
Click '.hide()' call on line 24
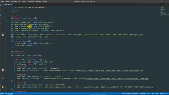coord(44,37)
